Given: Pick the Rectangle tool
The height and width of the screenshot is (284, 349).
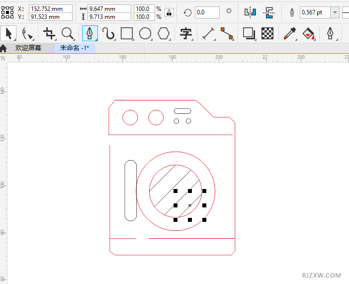Looking at the screenshot, I should 127,34.
